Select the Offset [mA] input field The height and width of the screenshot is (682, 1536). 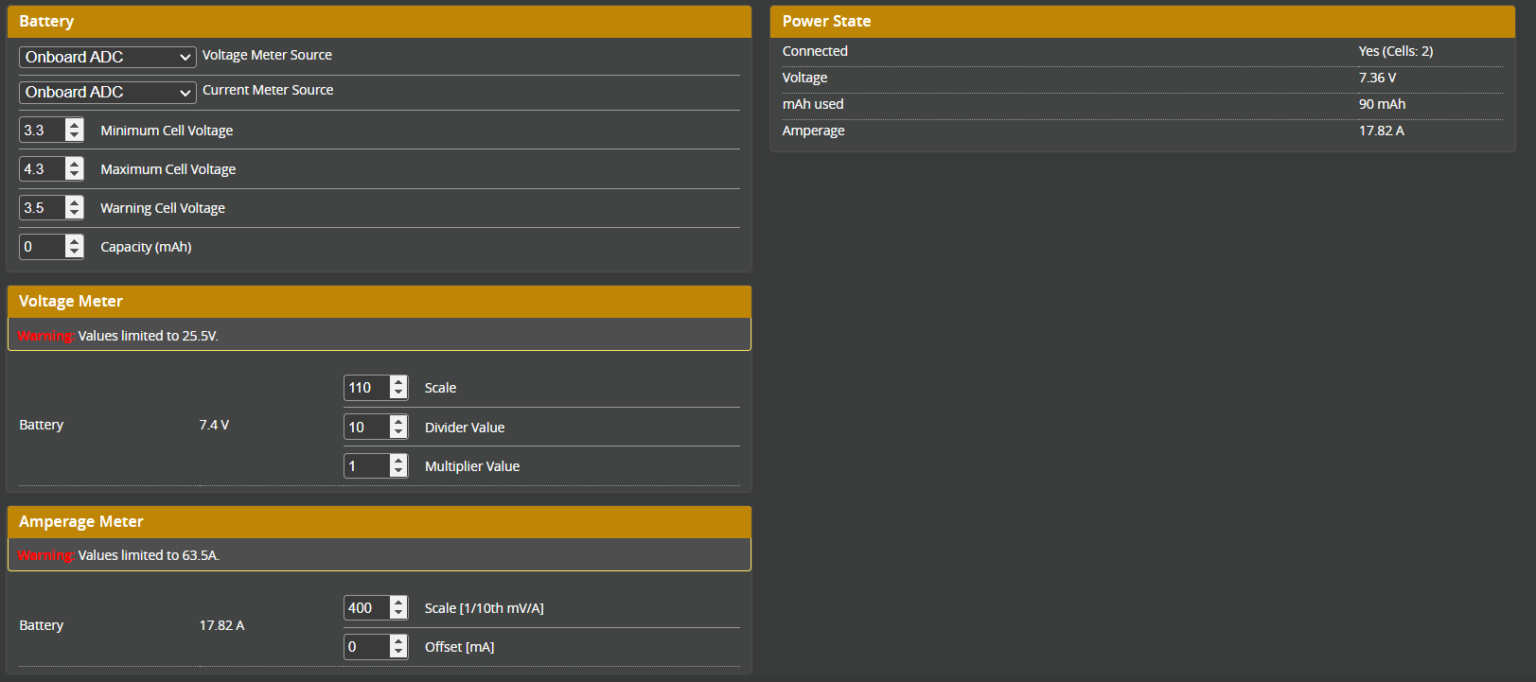click(x=367, y=647)
